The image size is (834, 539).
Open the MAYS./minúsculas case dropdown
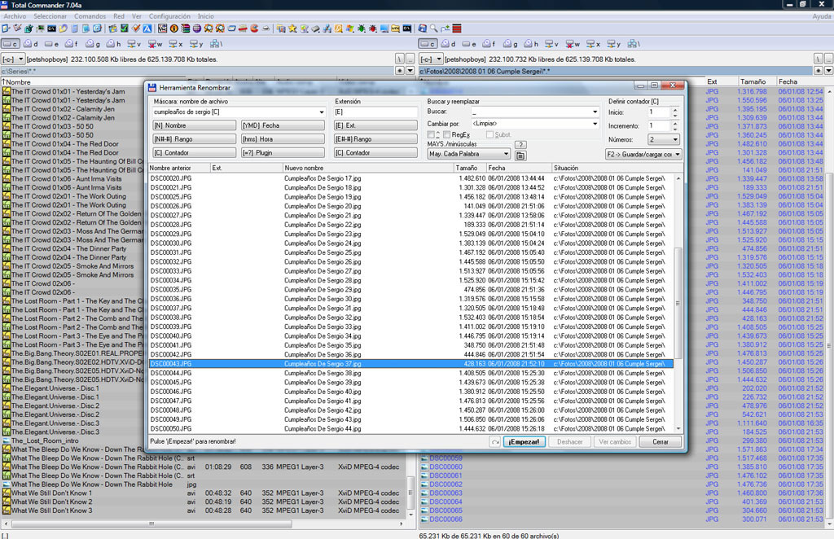[506, 153]
